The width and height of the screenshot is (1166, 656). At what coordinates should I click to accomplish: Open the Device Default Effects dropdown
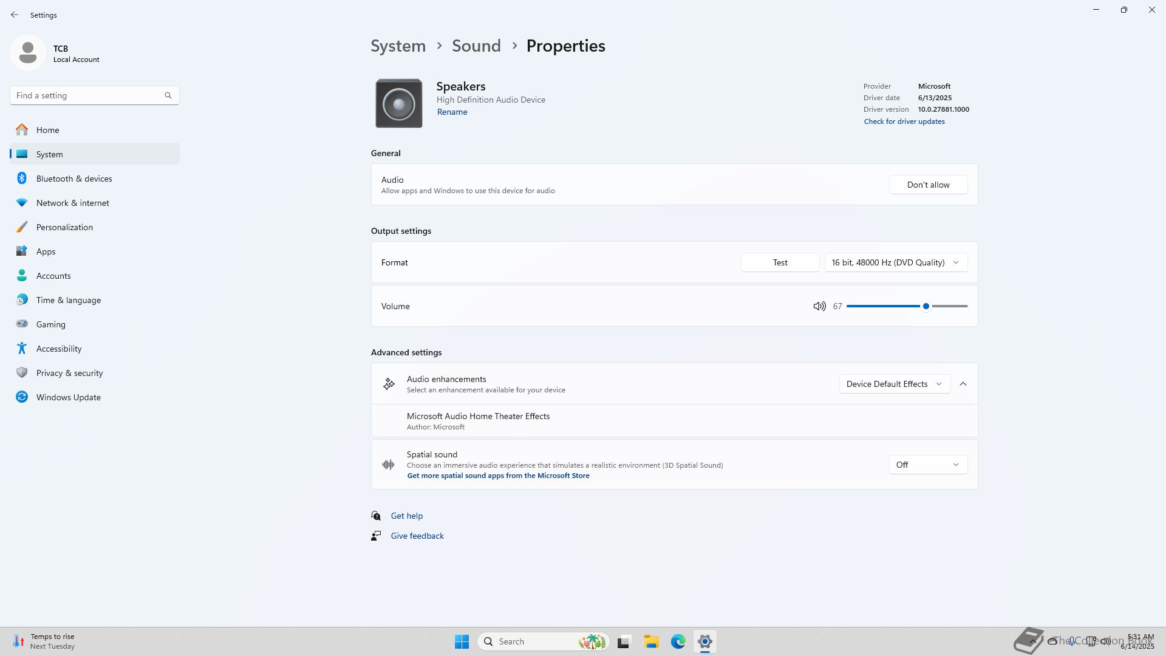pyautogui.click(x=894, y=384)
